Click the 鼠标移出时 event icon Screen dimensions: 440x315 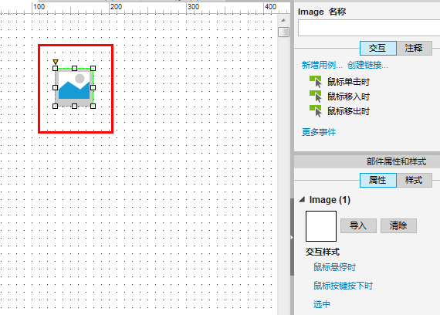click(316, 111)
